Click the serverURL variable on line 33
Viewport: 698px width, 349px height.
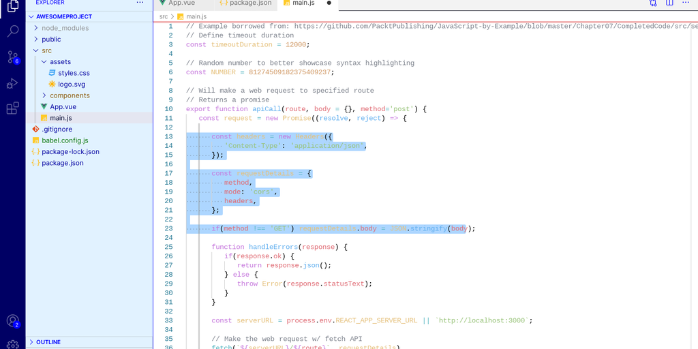[254, 320]
